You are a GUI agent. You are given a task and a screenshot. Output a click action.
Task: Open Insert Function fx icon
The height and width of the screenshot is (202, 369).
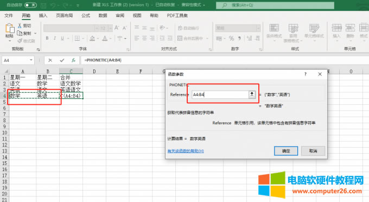[73, 60]
